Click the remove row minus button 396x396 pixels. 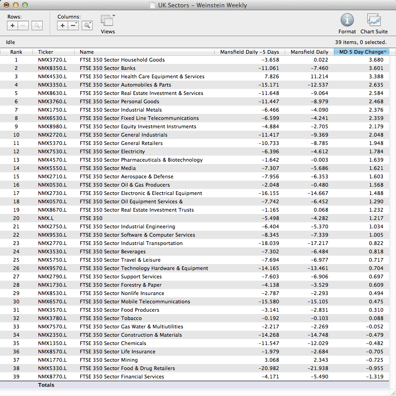pyautogui.click(x=23, y=25)
